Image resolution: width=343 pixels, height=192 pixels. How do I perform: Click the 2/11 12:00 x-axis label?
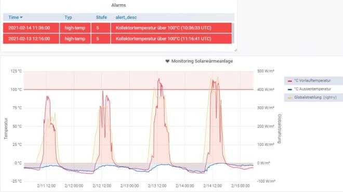(46, 186)
